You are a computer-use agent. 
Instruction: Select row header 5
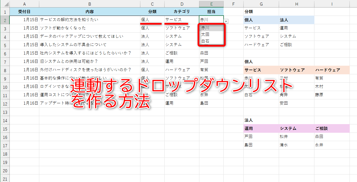pos(4,45)
